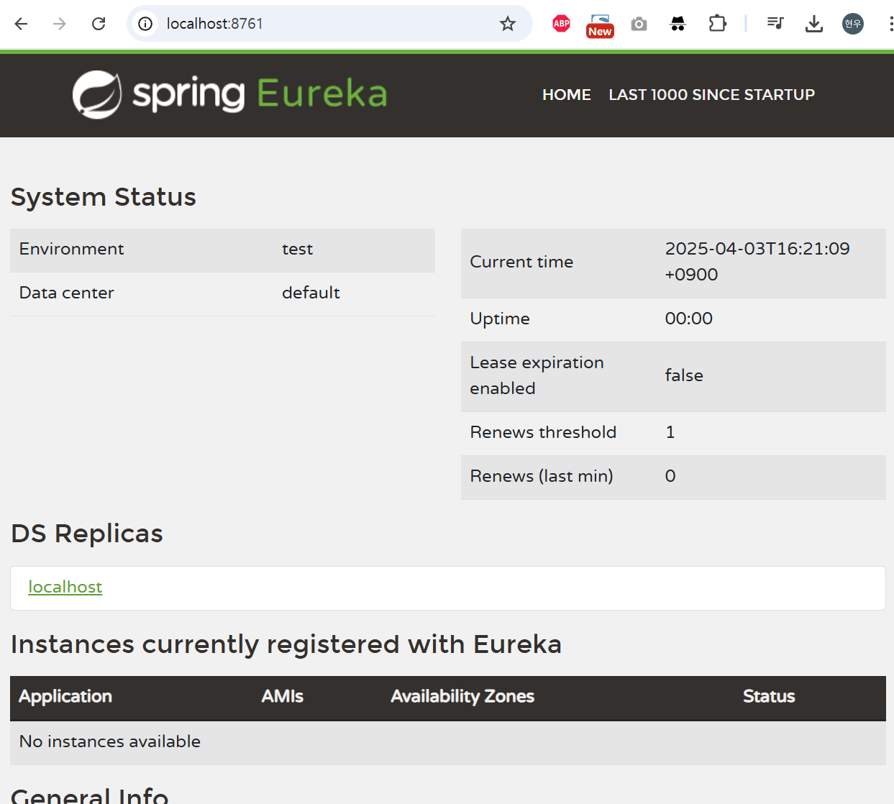The image size is (894, 804).
Task: Open LAST 1000 SINCE STARTUP page
Action: [711, 95]
